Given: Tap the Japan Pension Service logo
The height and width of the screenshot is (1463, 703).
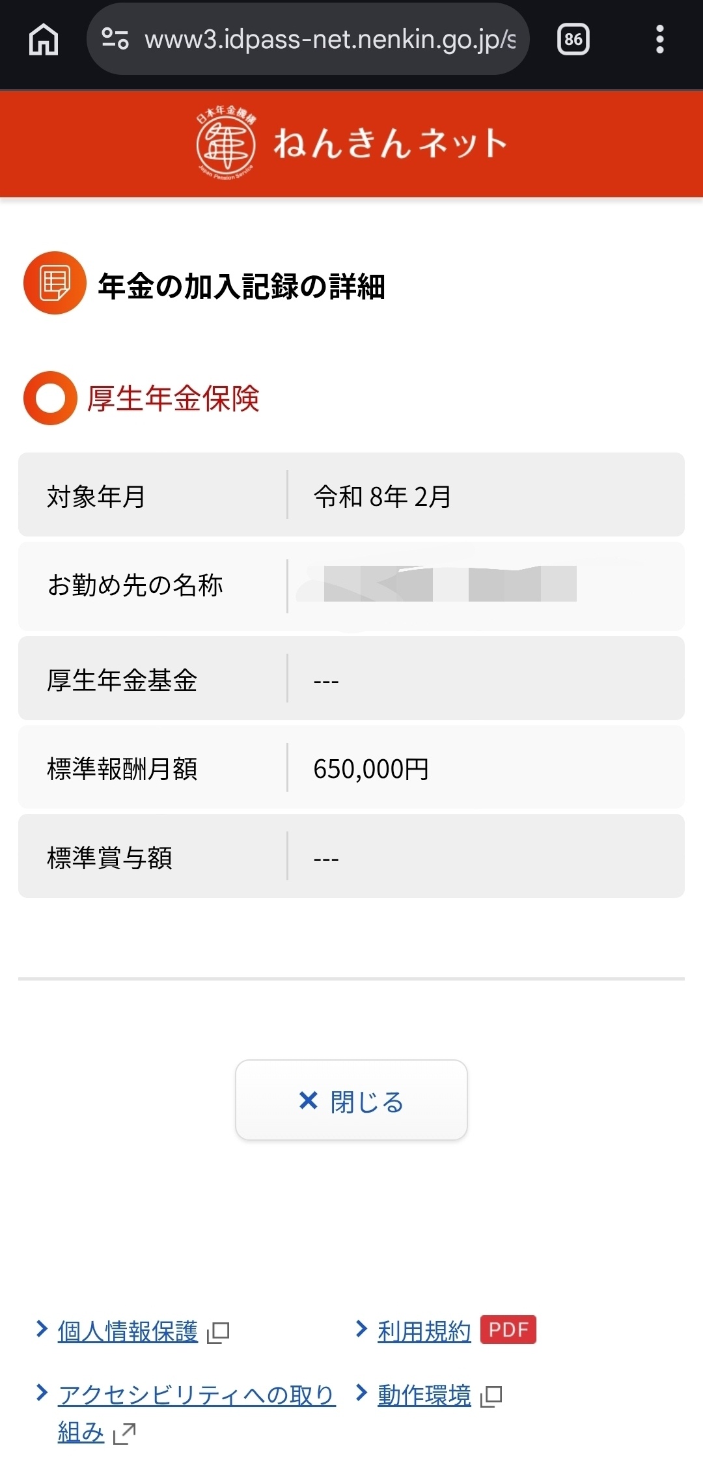Looking at the screenshot, I should pyautogui.click(x=226, y=143).
